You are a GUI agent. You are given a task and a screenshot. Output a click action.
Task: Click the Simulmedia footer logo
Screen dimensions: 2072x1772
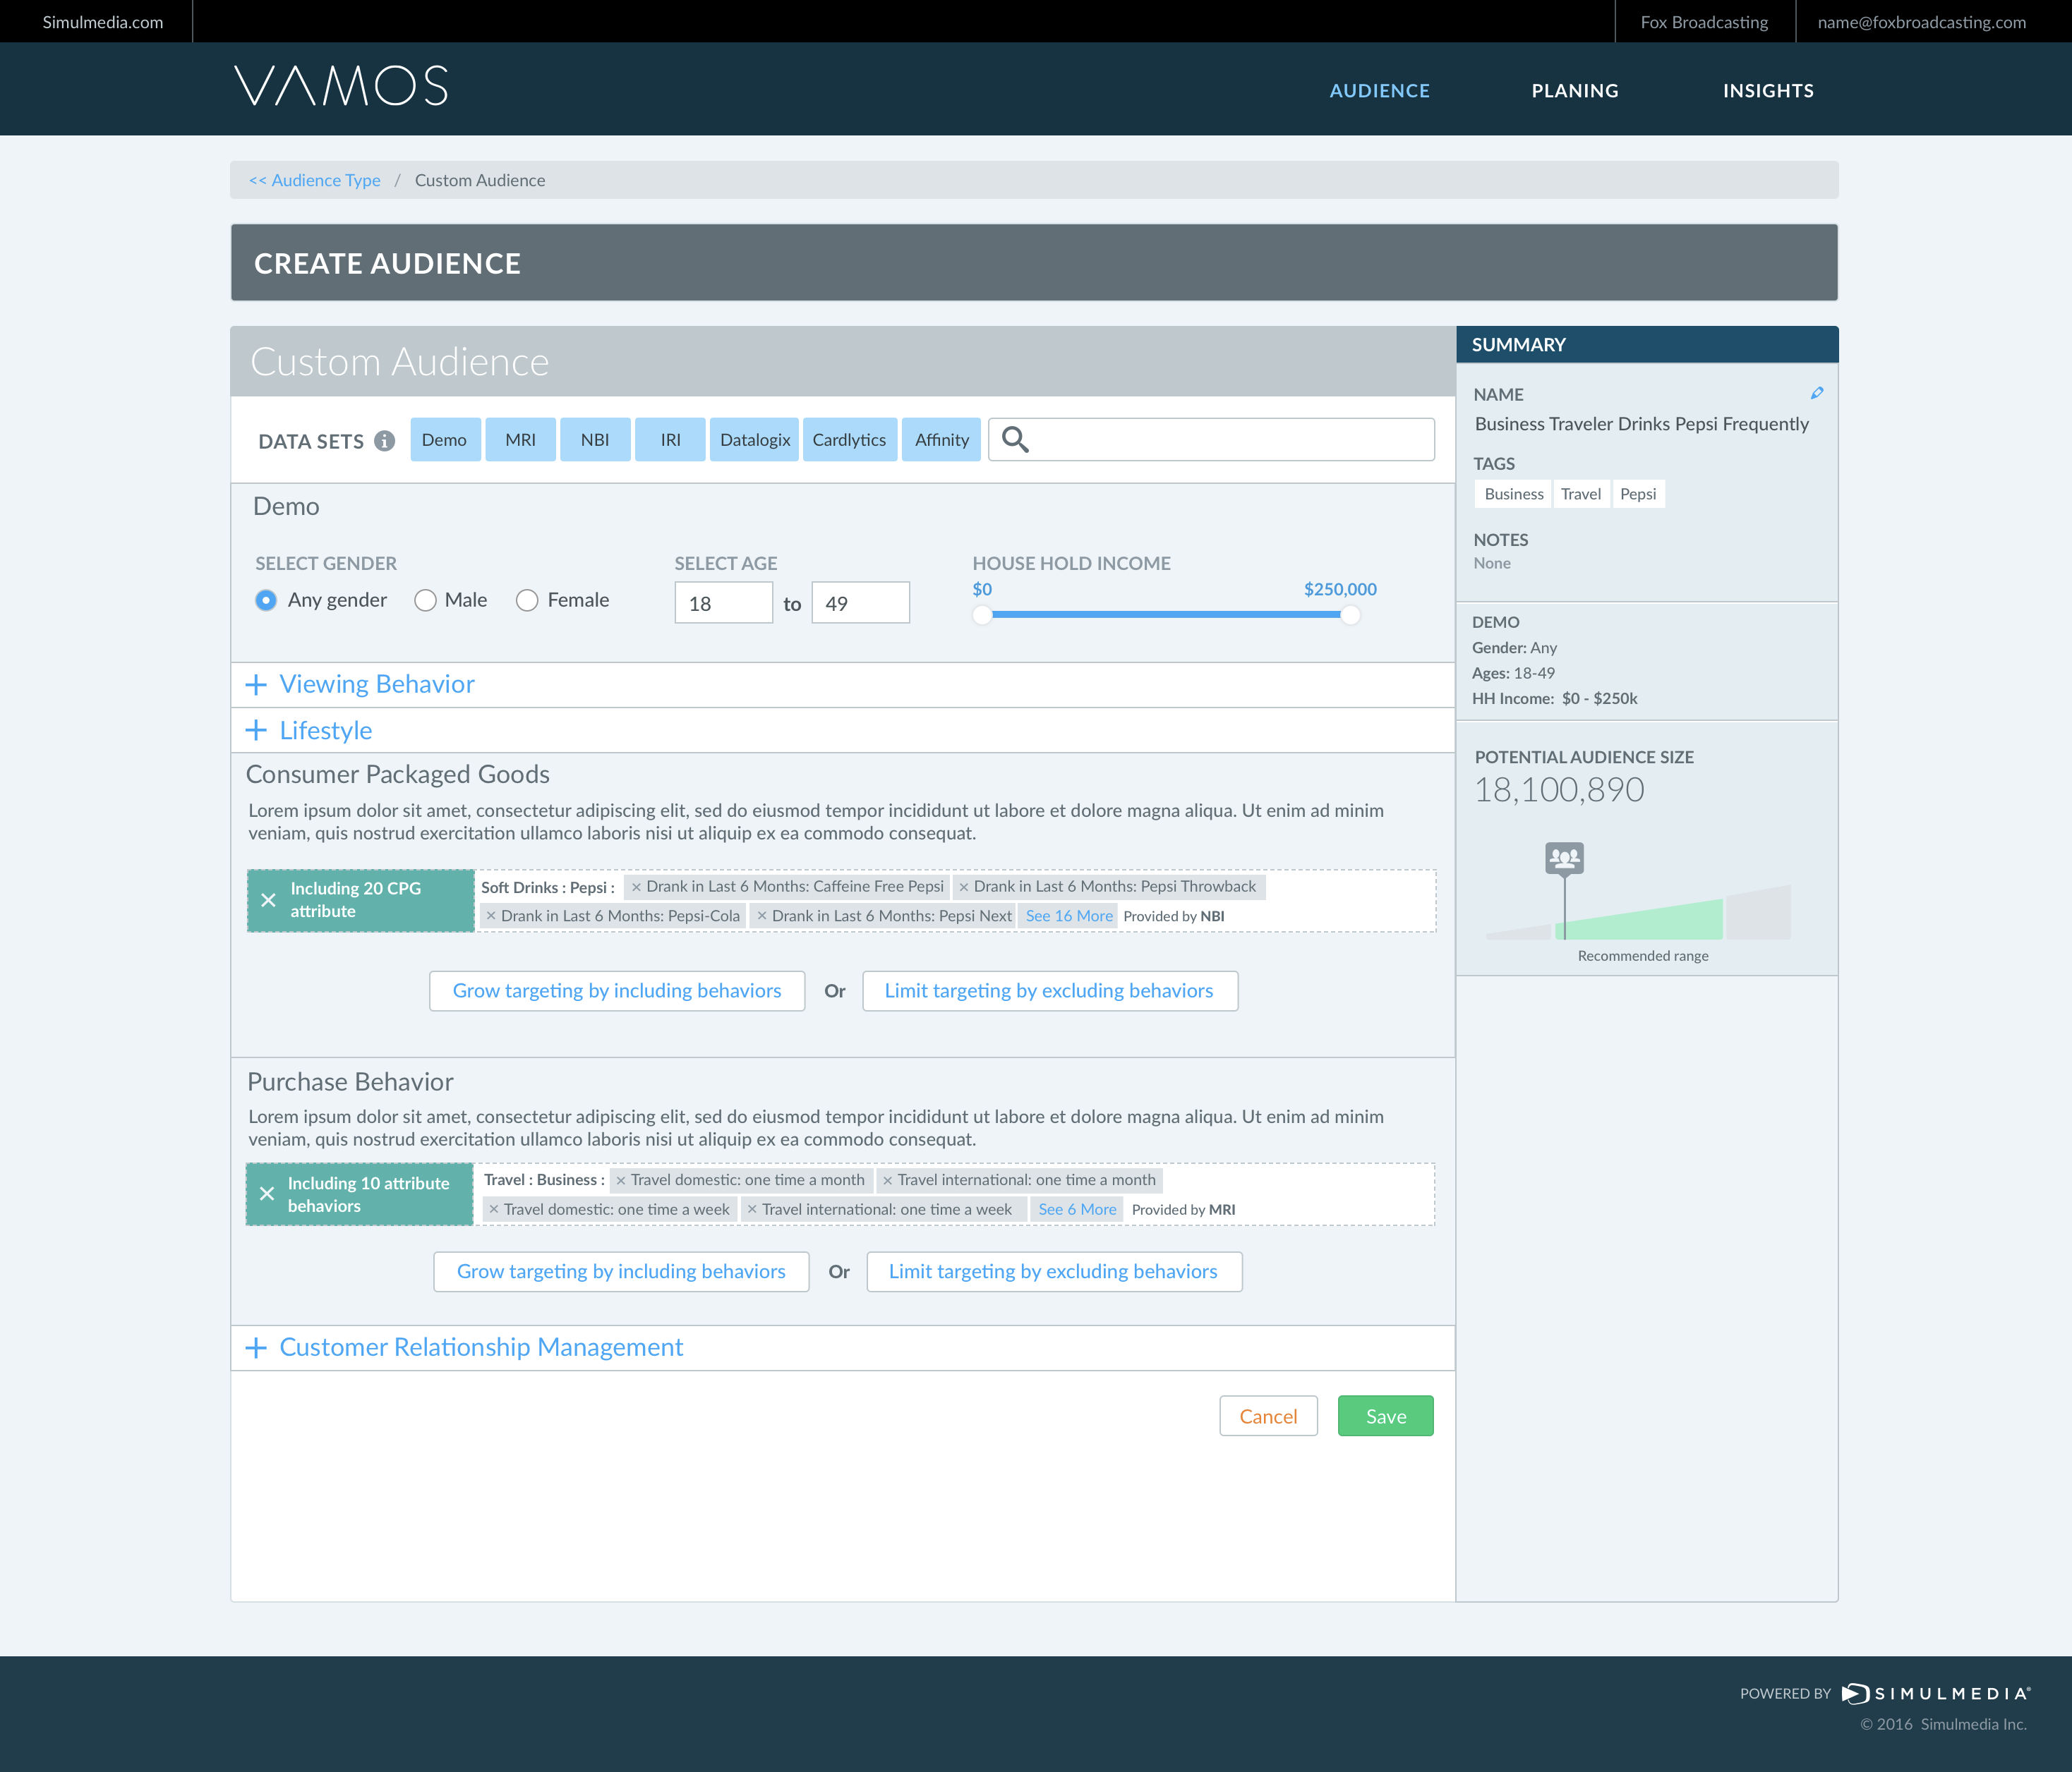tap(1936, 1693)
